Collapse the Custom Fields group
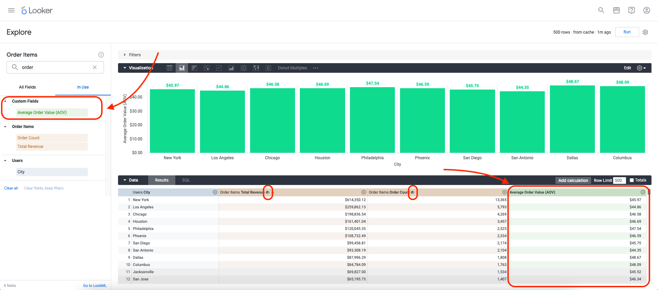Viewport: 658px width, 290px height. point(5,101)
